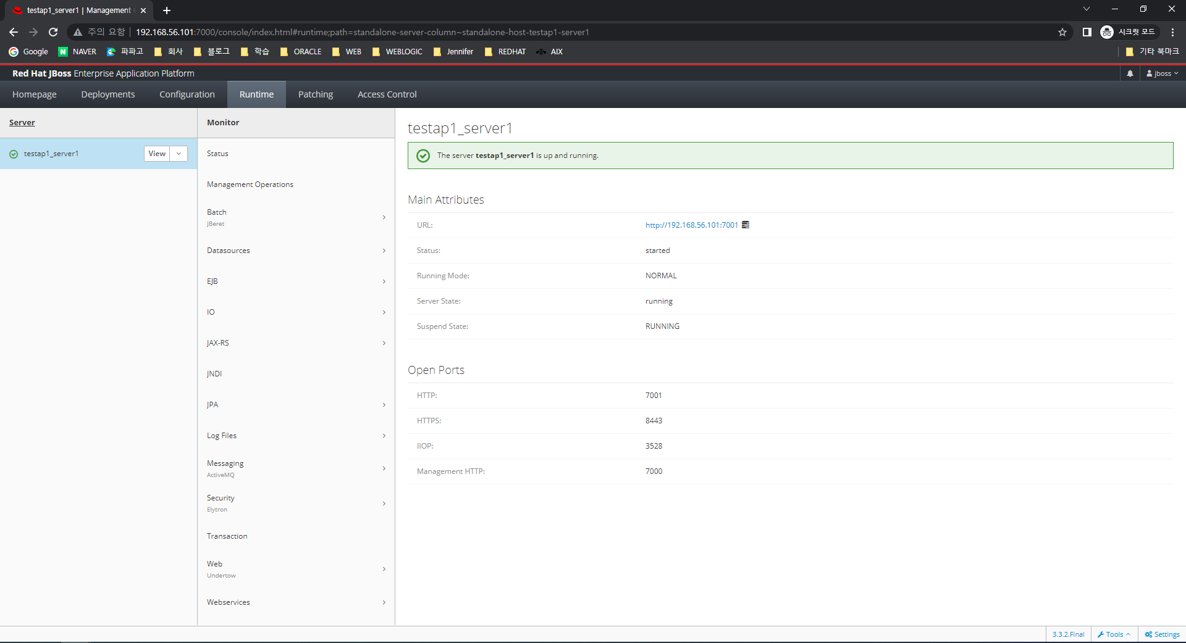Go to the Homepage tab
The width and height of the screenshot is (1186, 643).
(35, 94)
